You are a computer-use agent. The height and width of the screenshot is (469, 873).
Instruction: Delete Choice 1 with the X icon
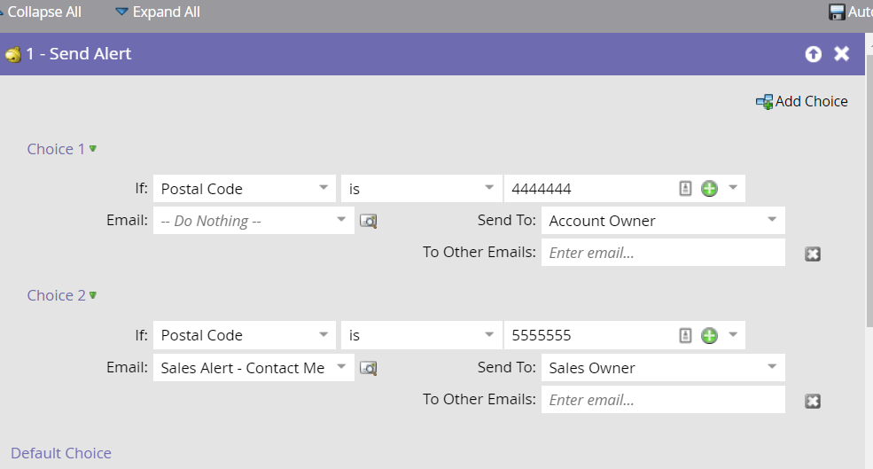(x=813, y=254)
